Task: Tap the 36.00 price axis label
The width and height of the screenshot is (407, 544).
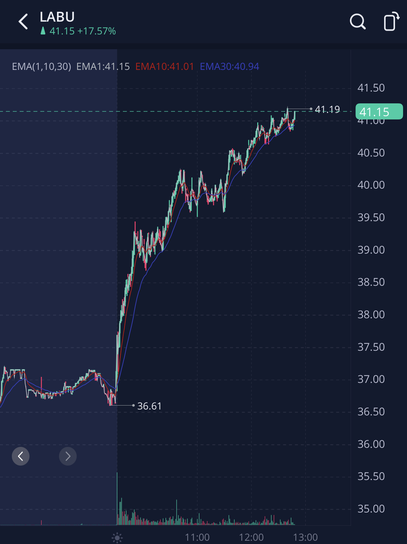Action: point(371,444)
